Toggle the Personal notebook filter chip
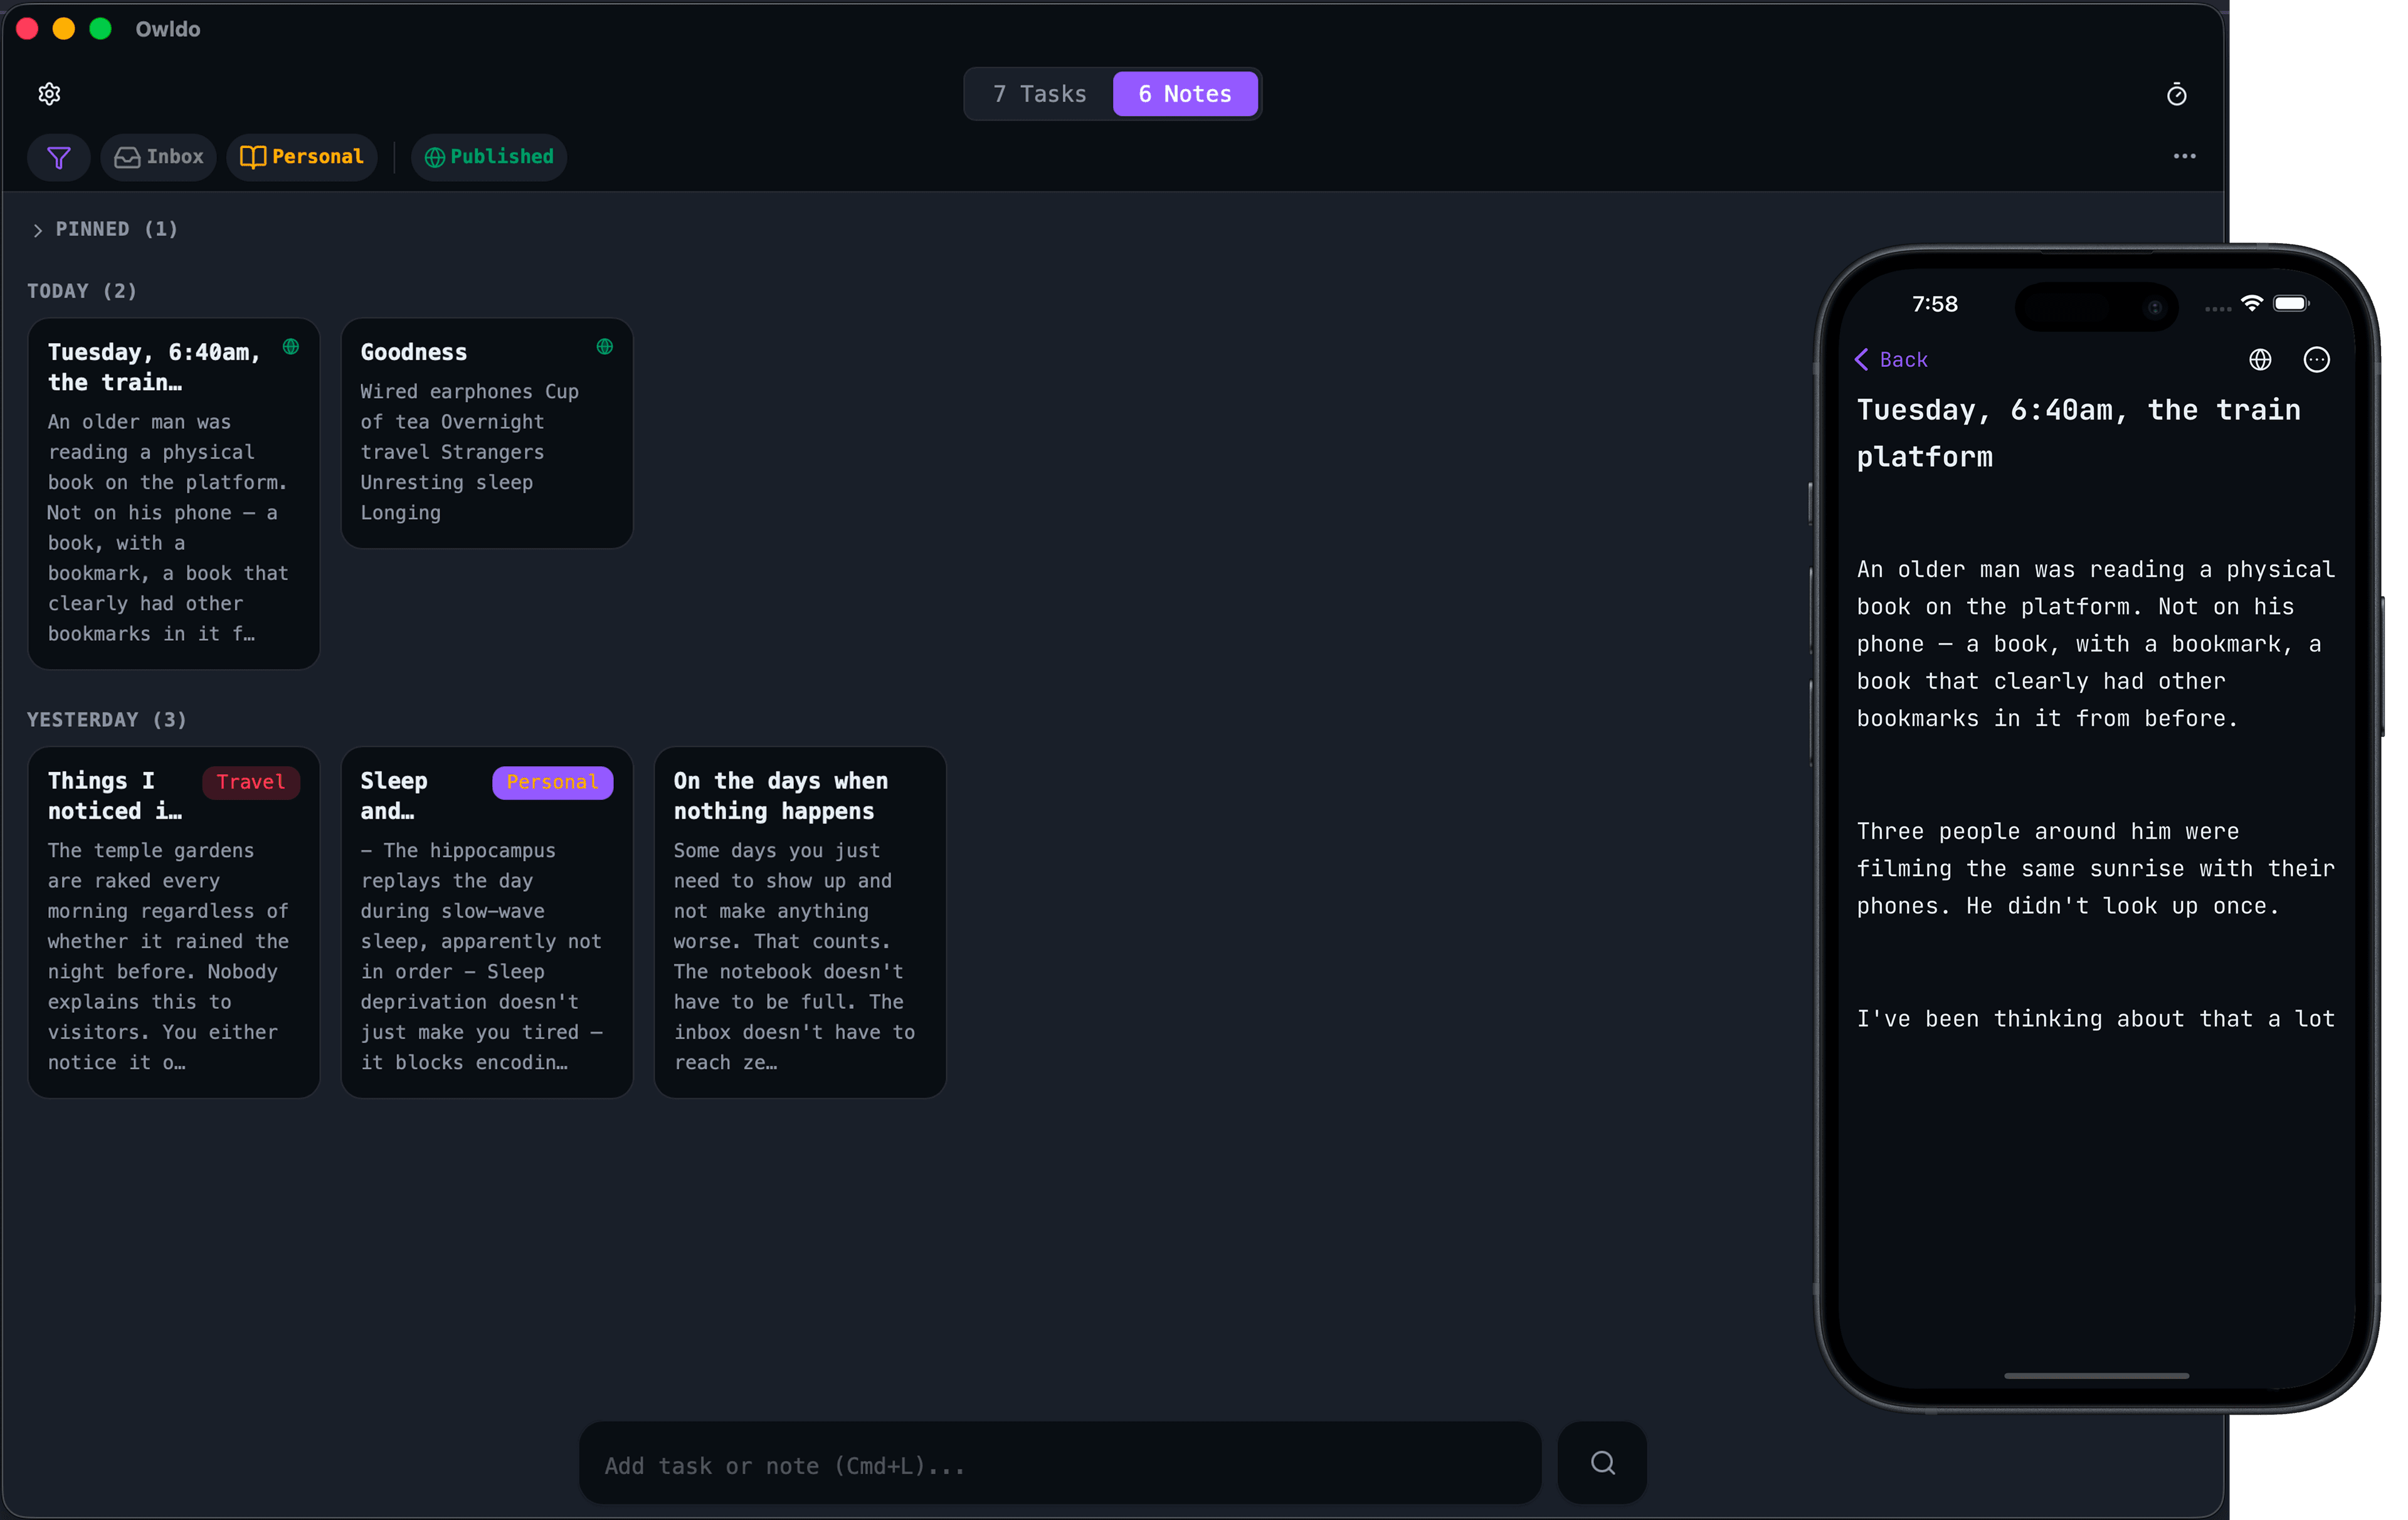The height and width of the screenshot is (1520, 2408). (x=302, y=157)
